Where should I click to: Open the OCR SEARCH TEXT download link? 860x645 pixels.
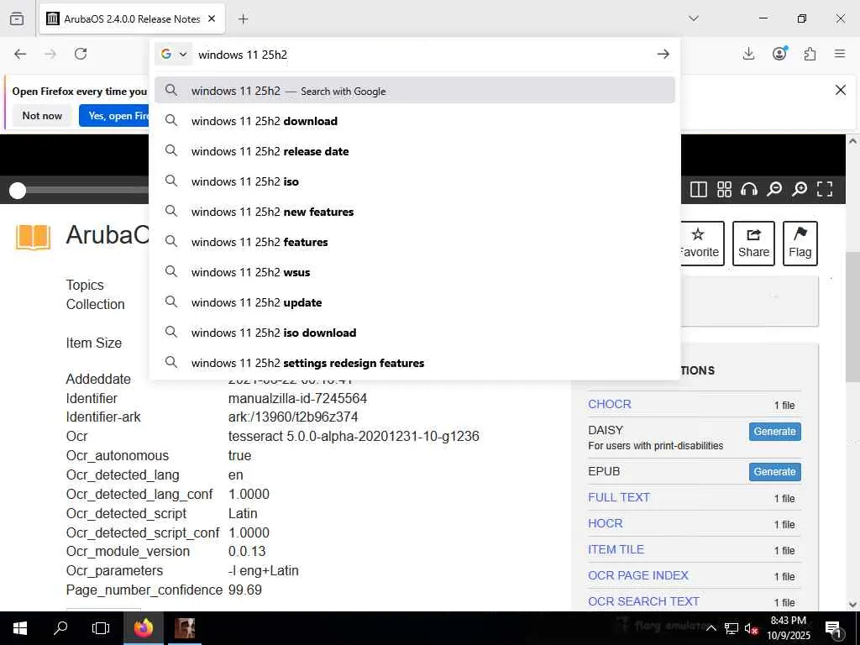pos(643,601)
